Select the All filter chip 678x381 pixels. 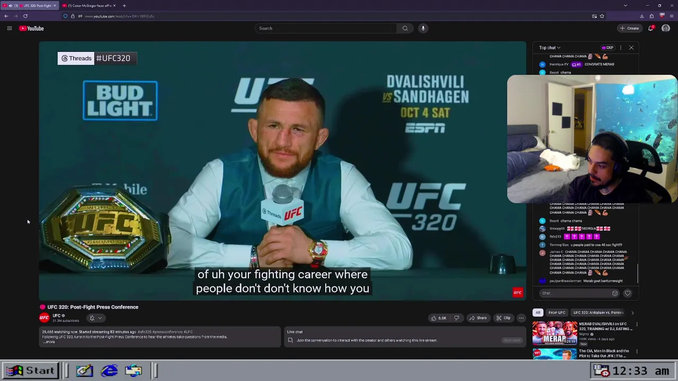[x=538, y=313]
